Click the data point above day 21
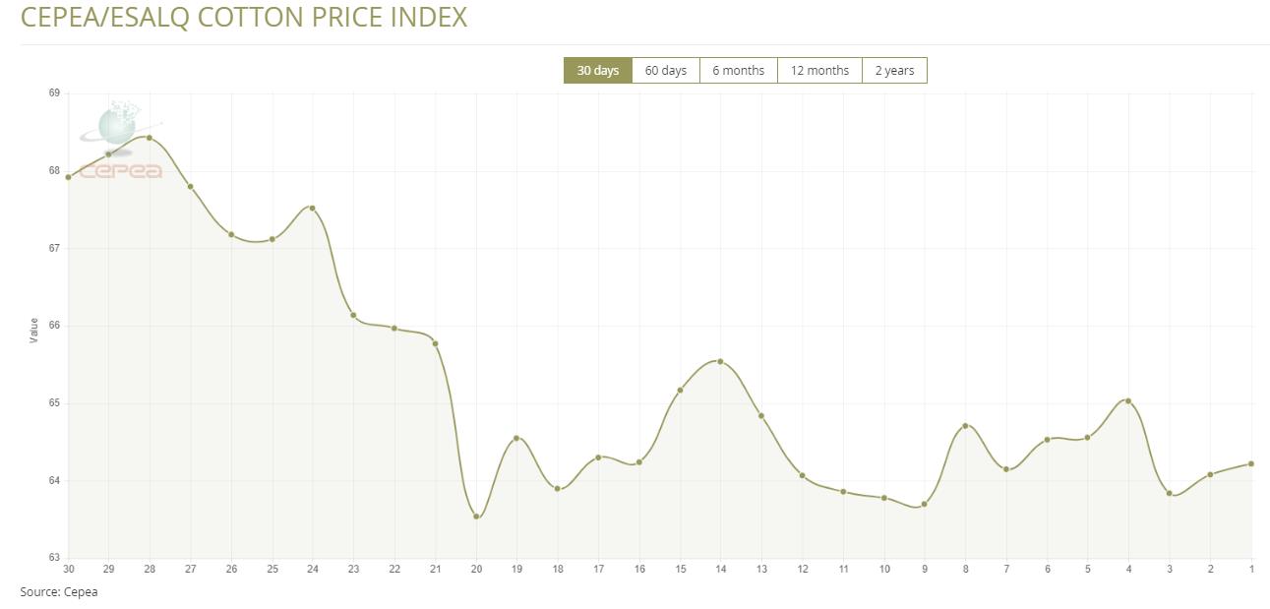Viewport: 1270px width, 609px height. click(435, 343)
